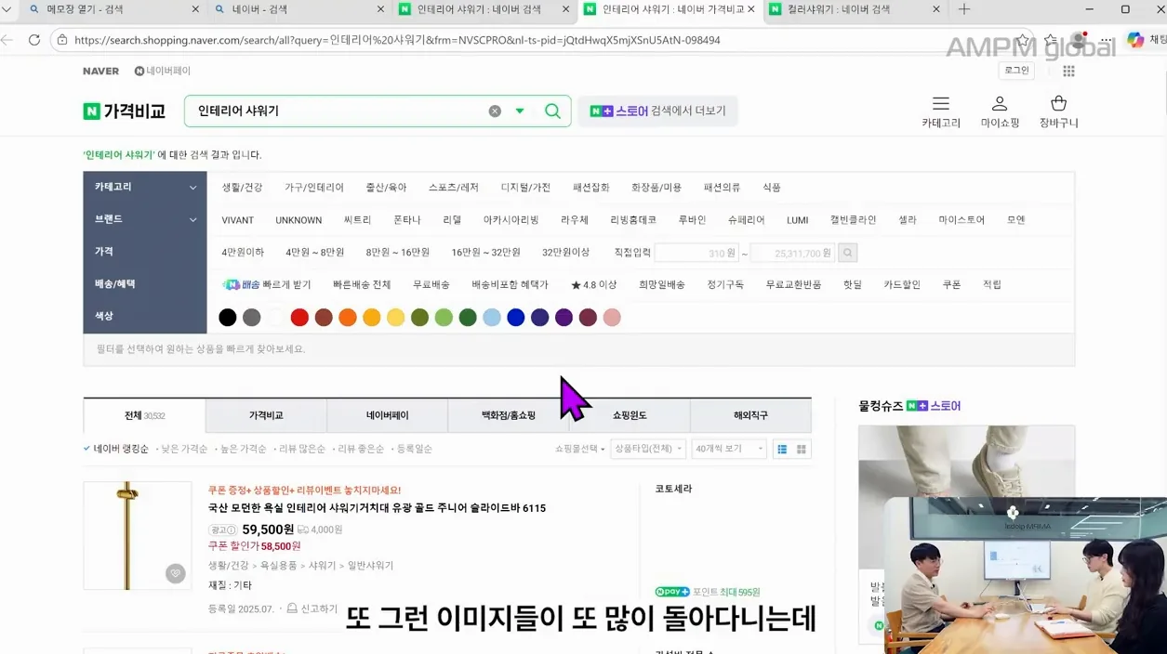This screenshot has width=1167, height=654.
Task: Click the heart wishlist icon on product
Action: (176, 573)
